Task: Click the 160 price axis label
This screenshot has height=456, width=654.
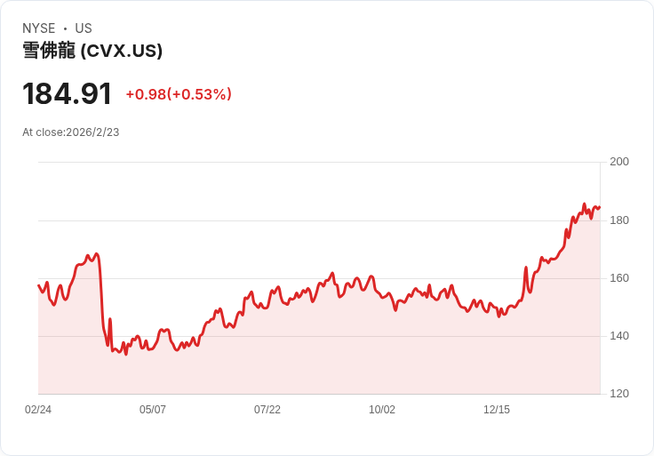Action: point(619,278)
